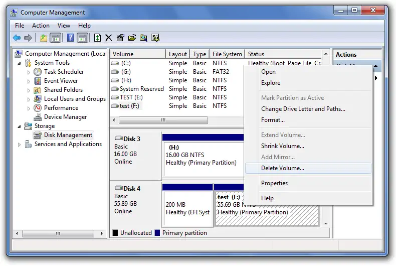
Task: Click the open folder toolbar icon
Action: pyautogui.click(x=132, y=38)
